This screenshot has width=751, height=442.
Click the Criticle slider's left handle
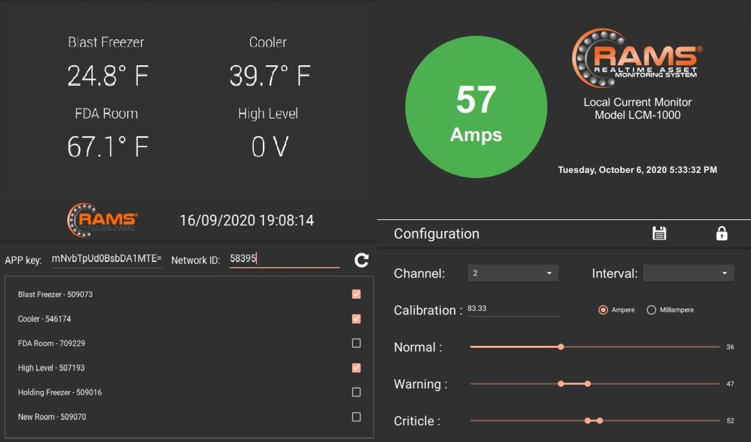[588, 421]
